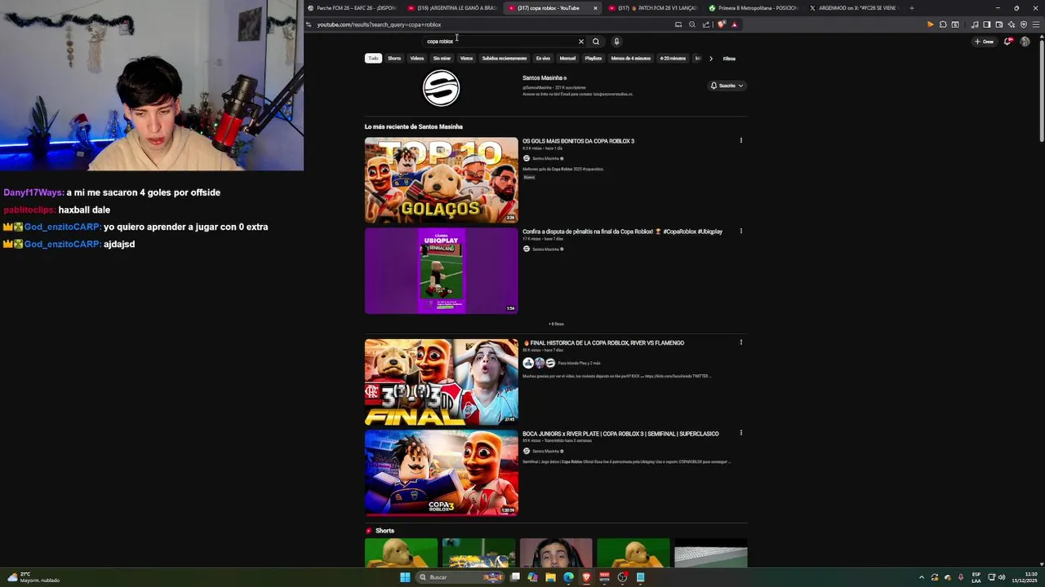Play Top 10 Golaços video thumbnail
Image resolution: width=1045 pixels, height=587 pixels.
coord(441,180)
